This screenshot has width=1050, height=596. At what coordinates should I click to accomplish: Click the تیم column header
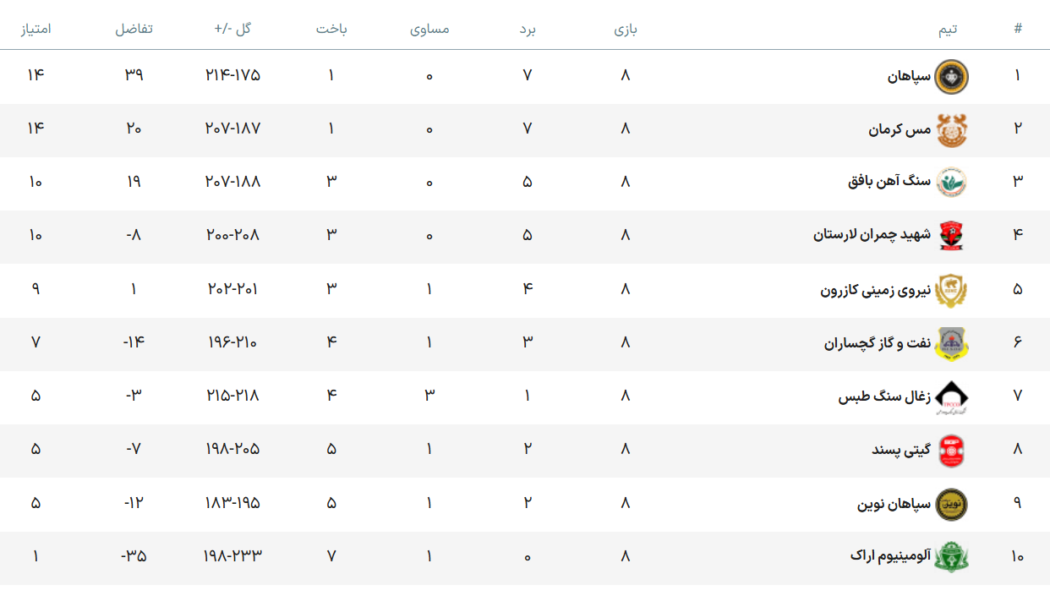(x=948, y=29)
